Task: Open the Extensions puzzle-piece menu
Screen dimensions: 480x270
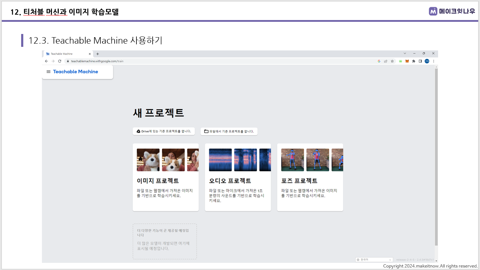Action: (414, 61)
